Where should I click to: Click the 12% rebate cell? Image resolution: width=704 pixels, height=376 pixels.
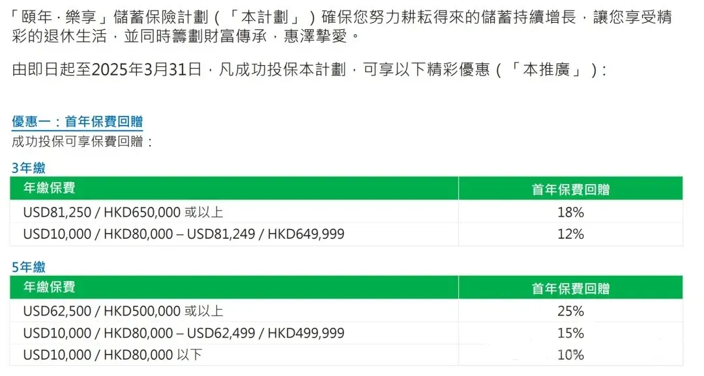[570, 234]
